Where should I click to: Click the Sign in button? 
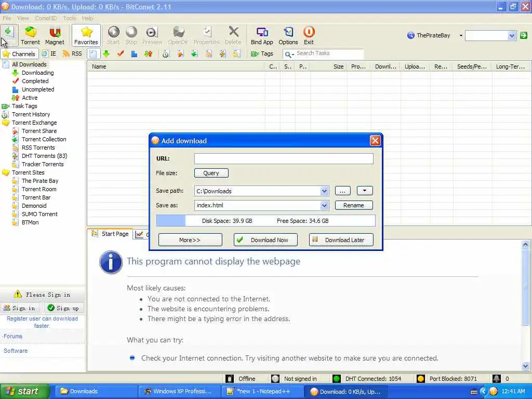pos(19,308)
